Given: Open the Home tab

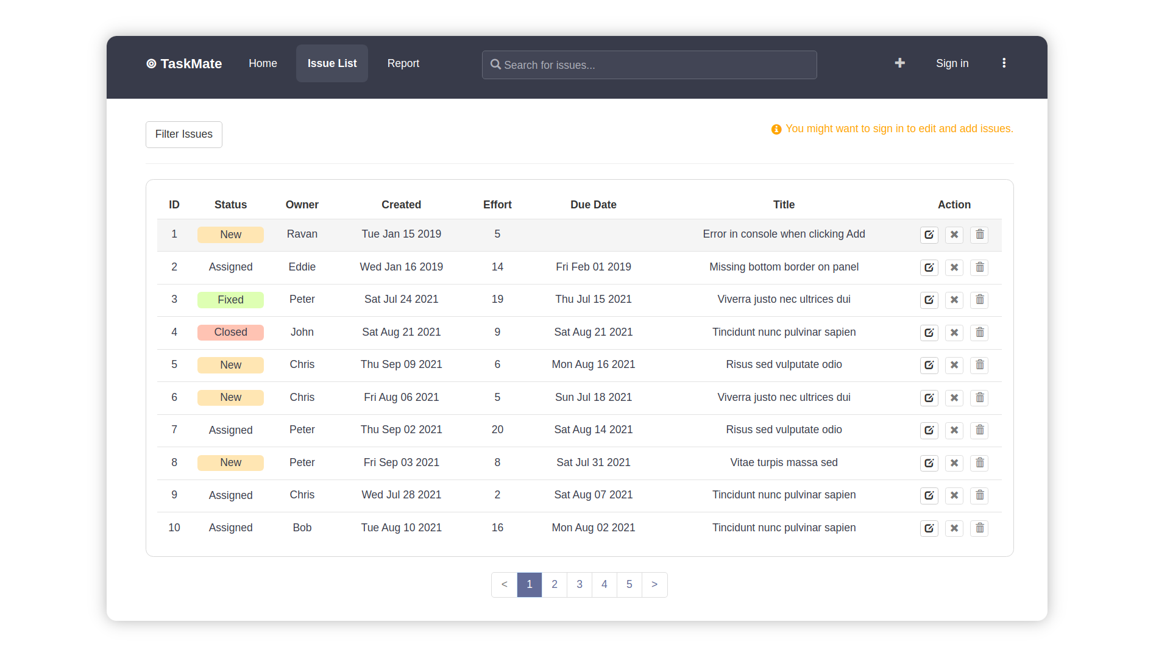Looking at the screenshot, I should pos(263,63).
